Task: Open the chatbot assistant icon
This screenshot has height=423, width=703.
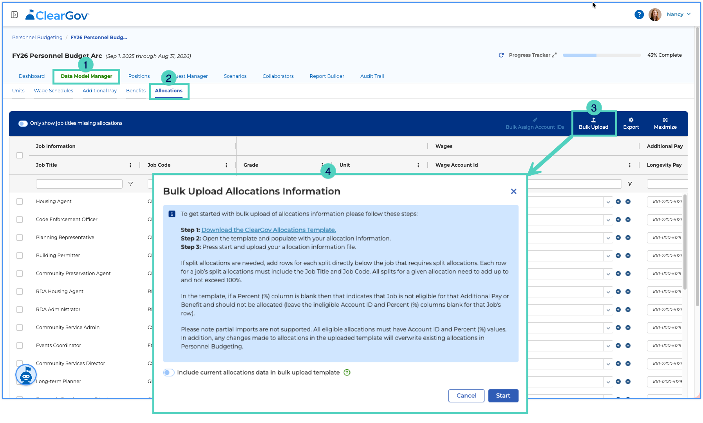Action: pos(26,375)
